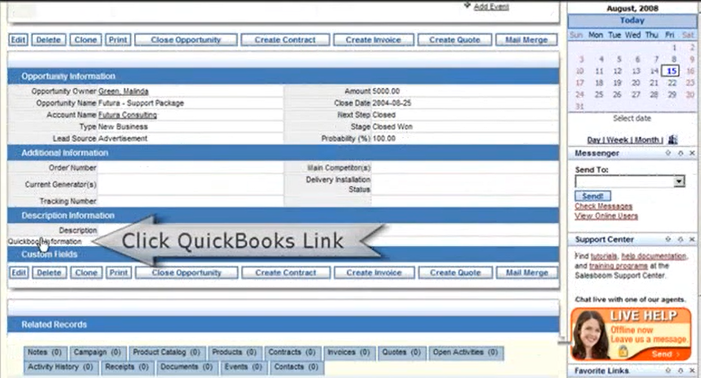
Task: Open the Campaign (0) related records tab
Action: (x=98, y=353)
